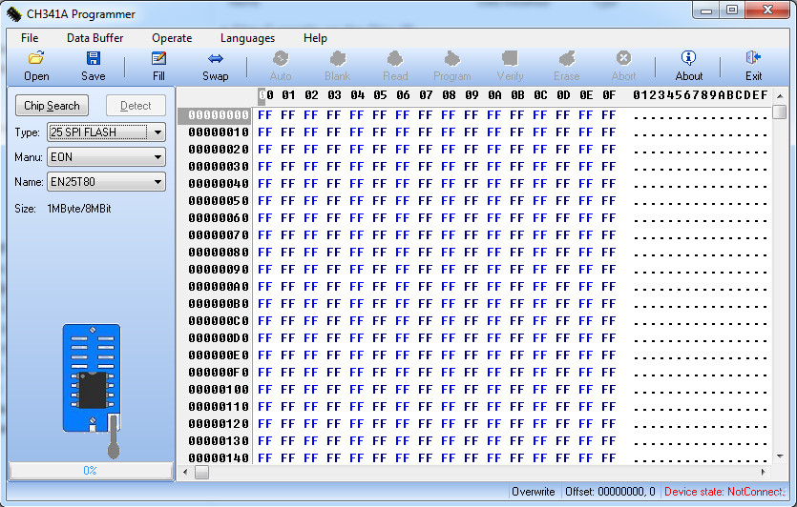
Task: Click the vertical scrollbar thumb
Action: [x=780, y=112]
